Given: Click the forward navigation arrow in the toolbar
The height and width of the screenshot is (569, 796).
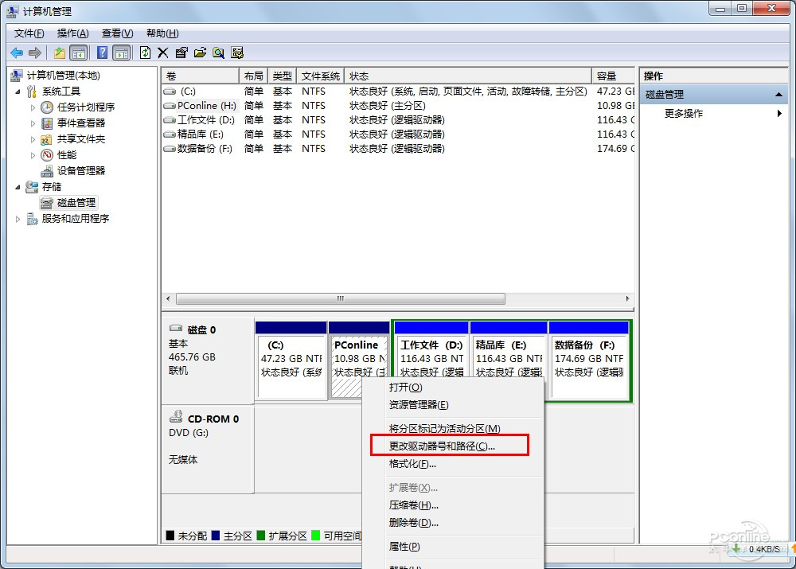Looking at the screenshot, I should [33, 53].
